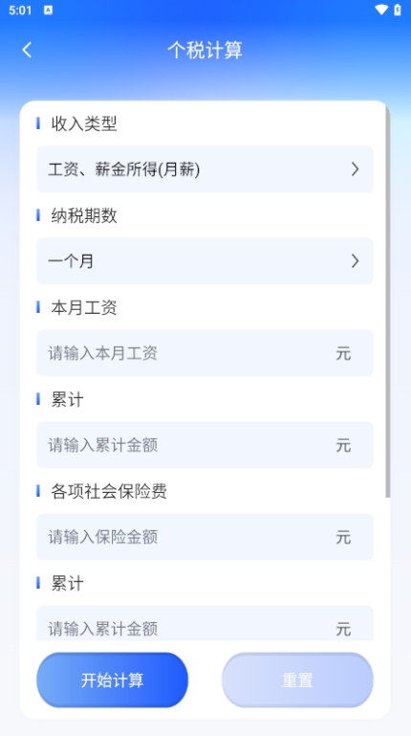Viewport: 411px width, 736px height.
Task: Tap the battery icon in the status bar
Action: [x=398, y=10]
